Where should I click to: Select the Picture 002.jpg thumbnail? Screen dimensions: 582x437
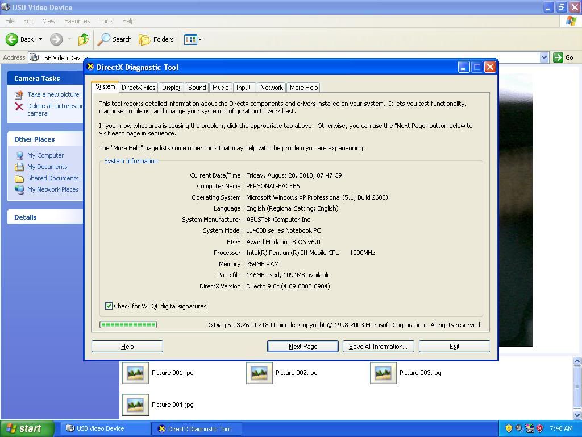259,373
